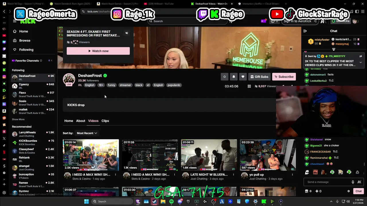Click Sign in to AeroKick button

pos(300,21)
